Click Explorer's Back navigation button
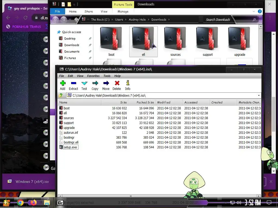The height and width of the screenshot is (208, 278). click(x=55, y=19)
